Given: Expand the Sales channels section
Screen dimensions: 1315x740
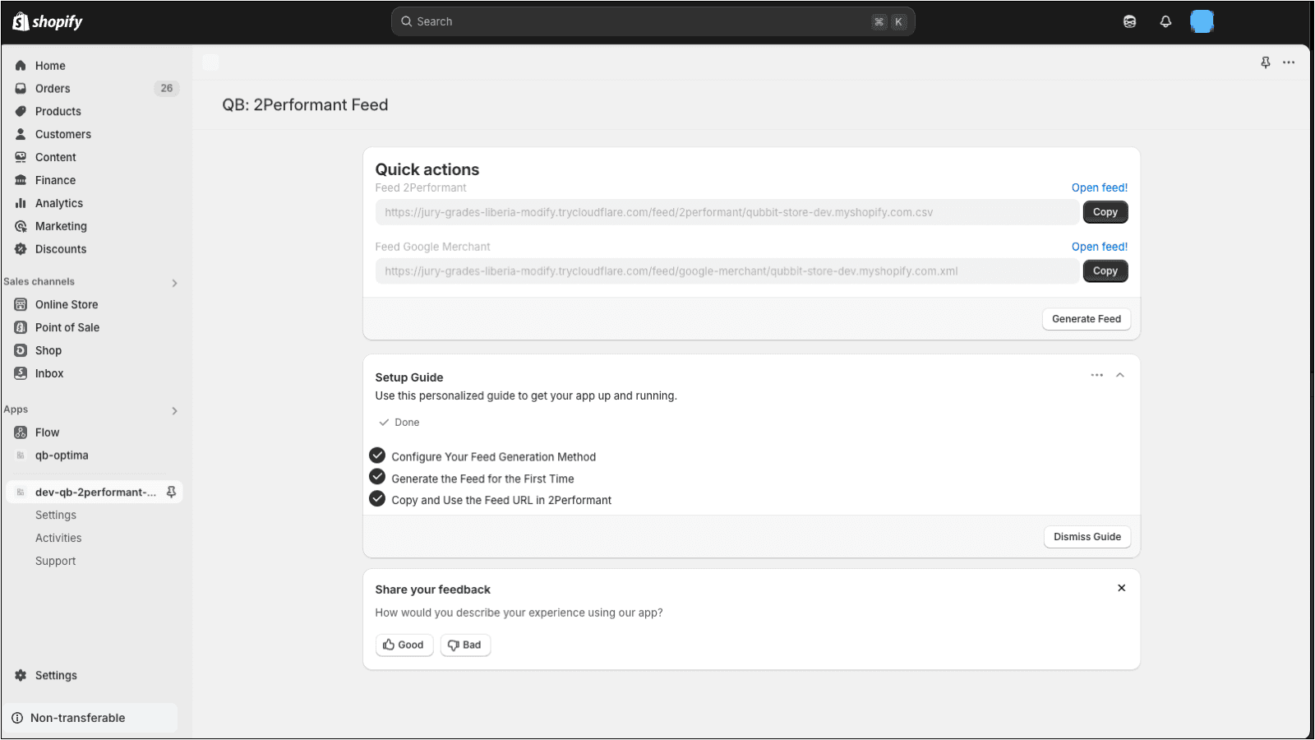Looking at the screenshot, I should tap(174, 282).
